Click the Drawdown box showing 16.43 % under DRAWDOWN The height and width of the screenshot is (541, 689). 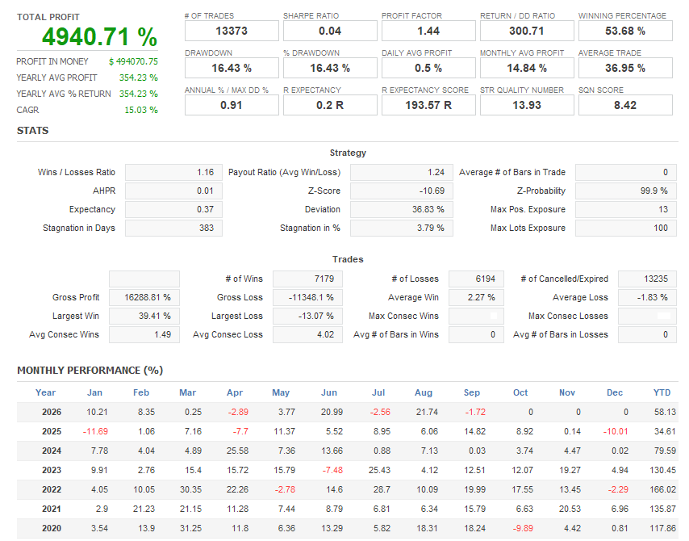click(232, 68)
